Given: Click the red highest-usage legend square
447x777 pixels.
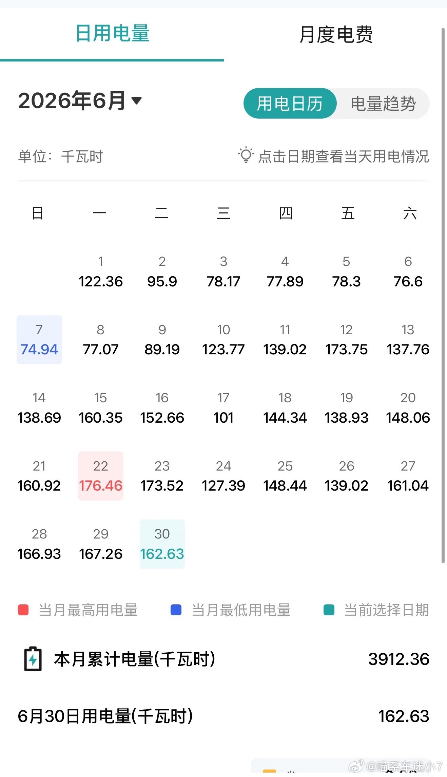Looking at the screenshot, I should 23,610.
